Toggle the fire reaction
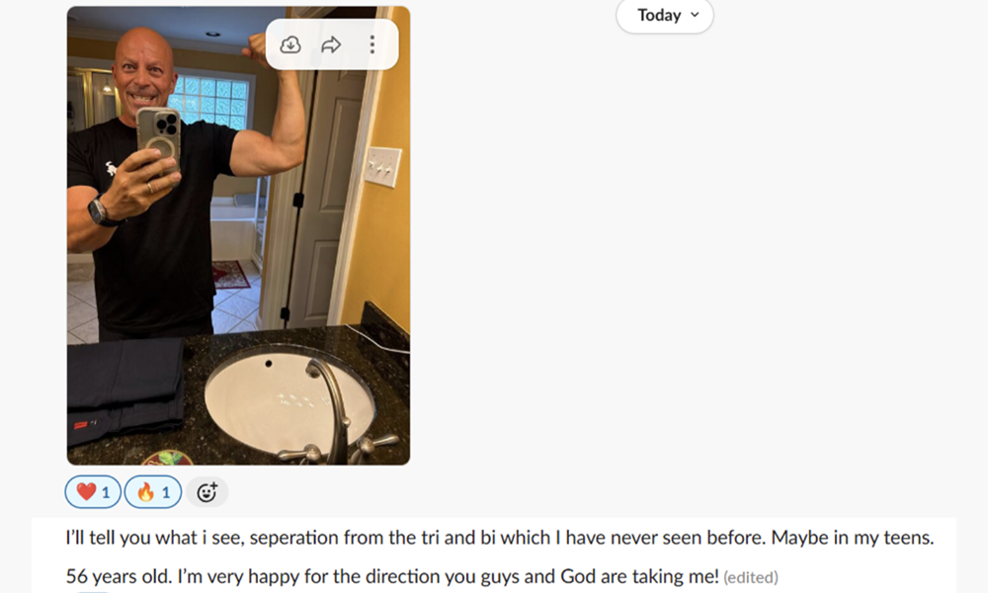This screenshot has height=593, width=988. coord(153,491)
